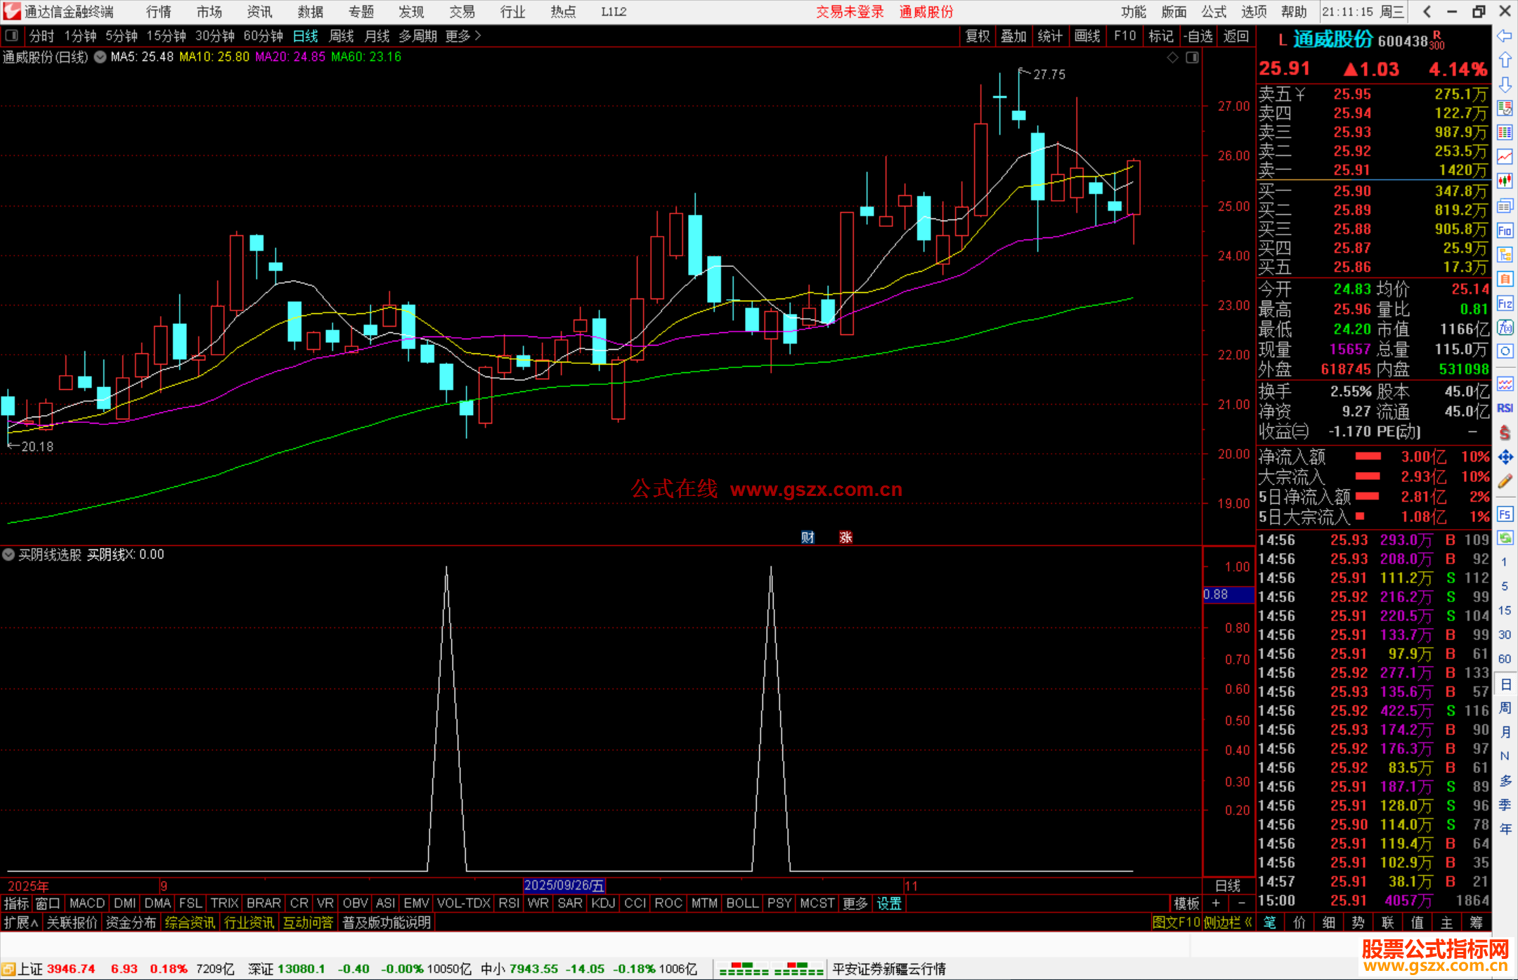Click the f(x) formula icon in sidebar
This screenshot has height=980, width=1518.
click(1504, 327)
